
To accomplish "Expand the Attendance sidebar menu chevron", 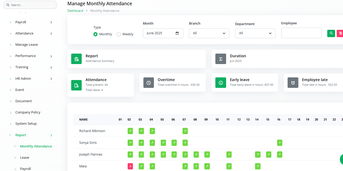I will (51, 33).
